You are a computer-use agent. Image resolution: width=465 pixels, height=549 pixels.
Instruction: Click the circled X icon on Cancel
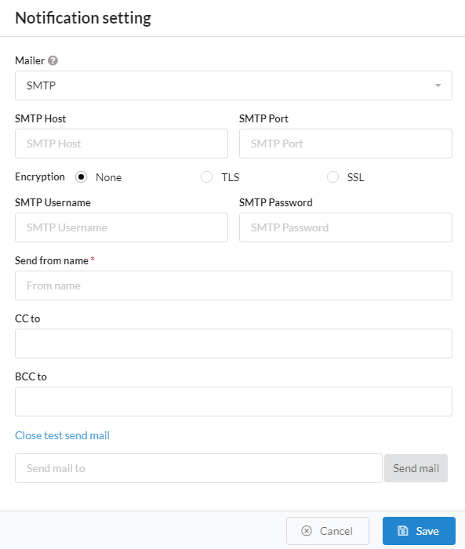pos(307,531)
